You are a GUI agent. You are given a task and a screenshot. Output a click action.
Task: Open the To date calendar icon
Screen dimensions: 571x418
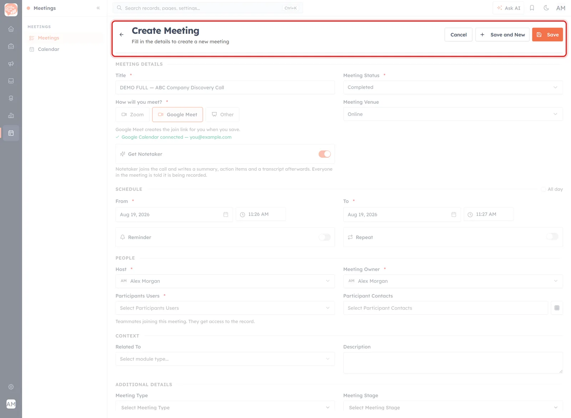click(454, 215)
